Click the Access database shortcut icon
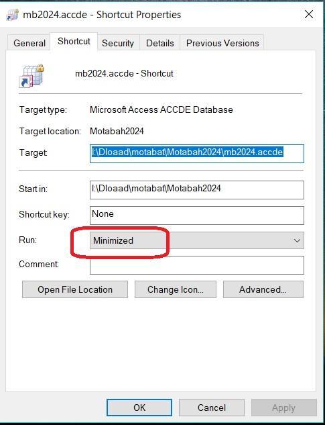 pos(31,76)
